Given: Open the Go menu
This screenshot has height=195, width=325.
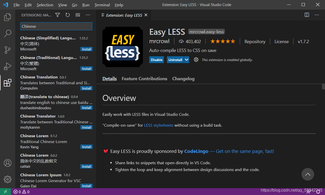Looking at the screenshot, I should point(75,5).
